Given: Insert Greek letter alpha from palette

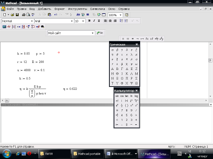Looking at the screenshot, I should (112, 50).
